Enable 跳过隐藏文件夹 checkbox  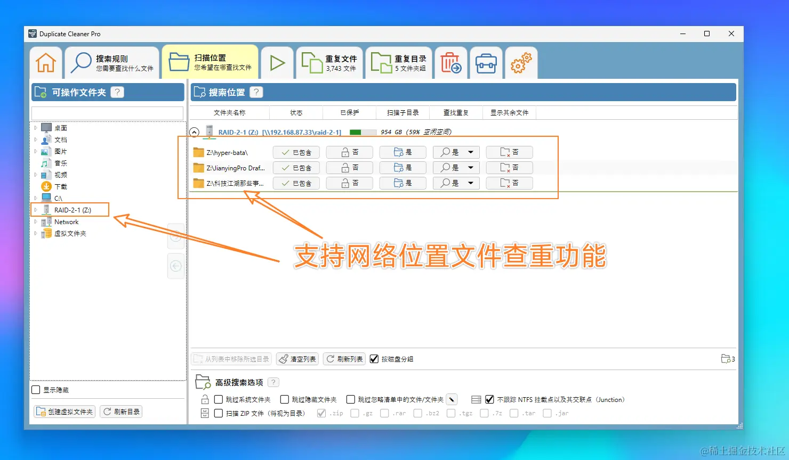[x=285, y=399]
